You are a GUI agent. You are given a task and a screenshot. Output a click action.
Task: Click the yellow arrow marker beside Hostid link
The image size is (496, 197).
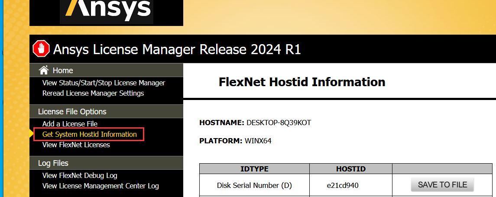click(x=32, y=134)
